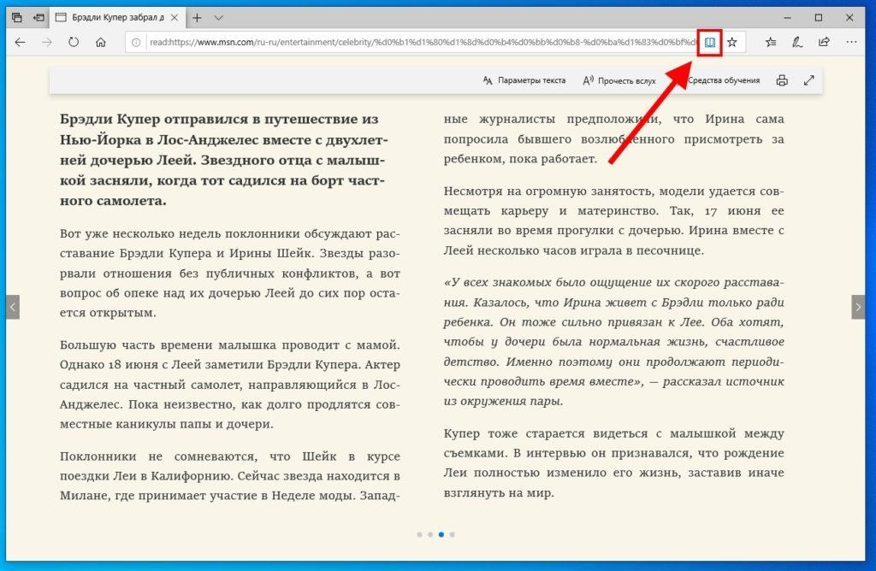The width and height of the screenshot is (876, 571).
Task: Navigate back with the left arrow
Action: (21, 42)
